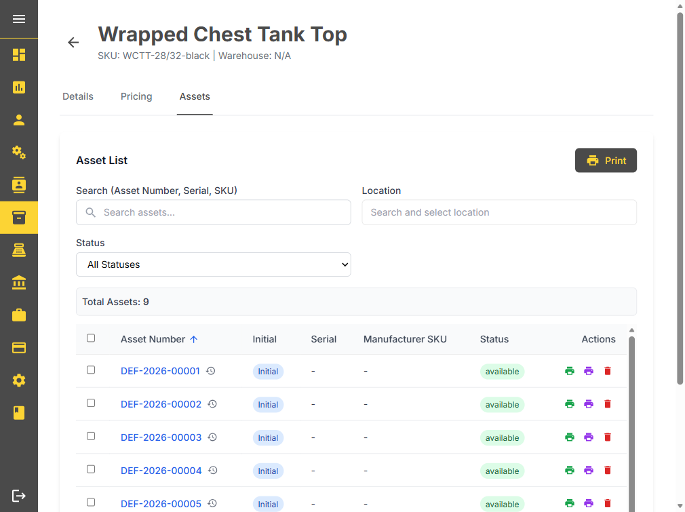Click the page vertical scrollbar
685x512 pixels.
pos(680,199)
